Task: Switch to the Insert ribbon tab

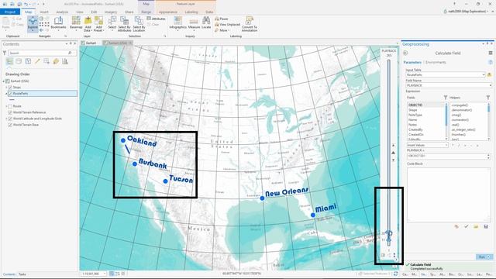Action: pos(44,12)
